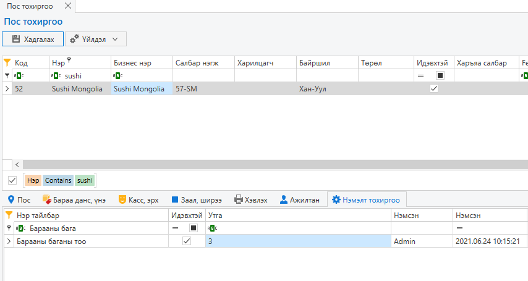Select the Admin cell
The image size is (528, 281).
(x=422, y=241)
